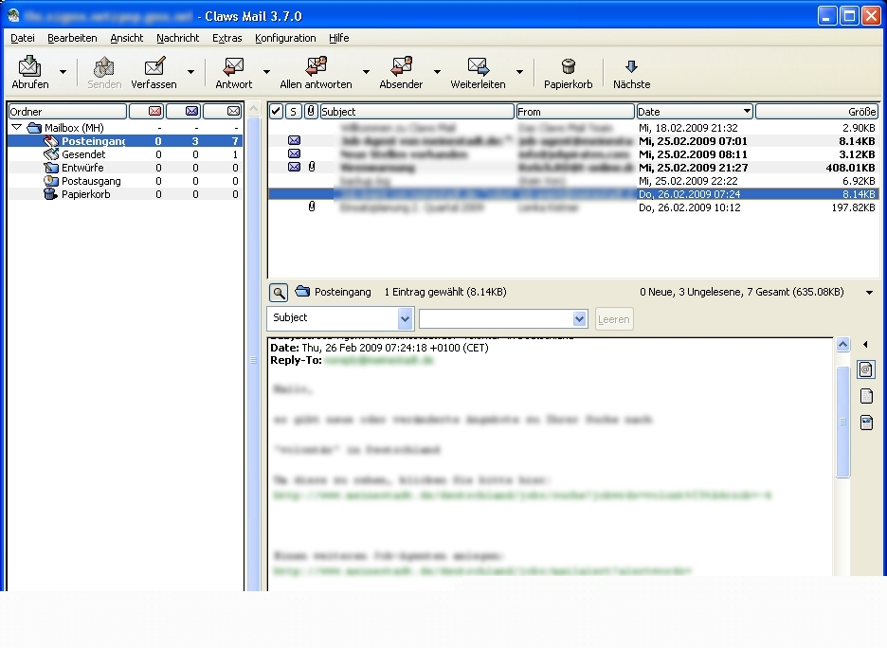Click the status column S header

(x=293, y=111)
